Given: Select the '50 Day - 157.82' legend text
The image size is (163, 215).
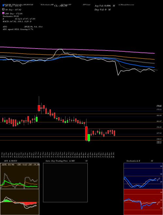Looking at the screenshot, I should click(13, 9).
